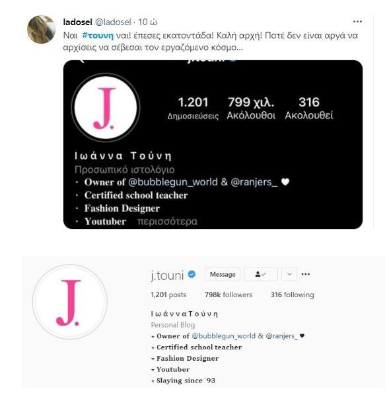Click the @ladosel handle
Screen dimensions: 389x409
pyautogui.click(x=113, y=23)
